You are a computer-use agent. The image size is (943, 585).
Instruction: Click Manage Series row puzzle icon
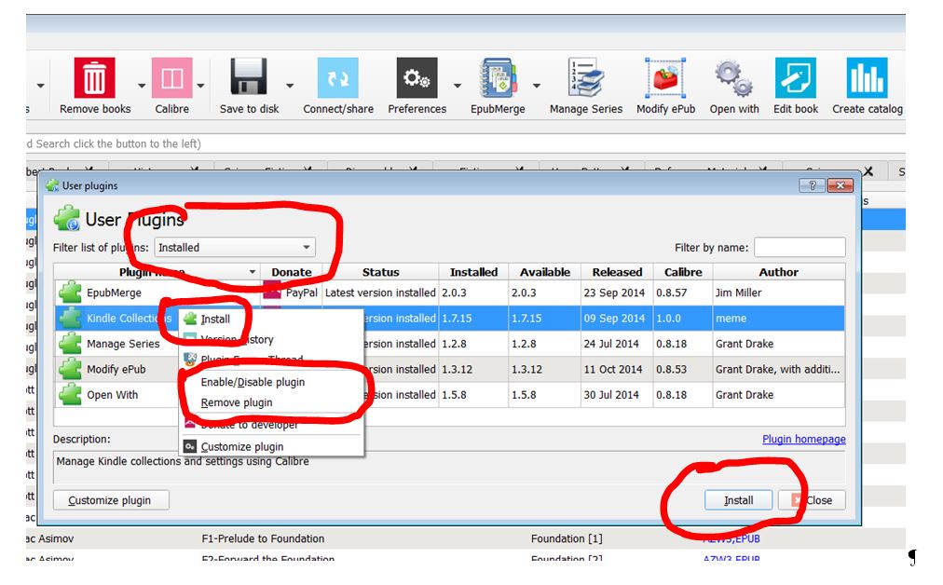[70, 344]
